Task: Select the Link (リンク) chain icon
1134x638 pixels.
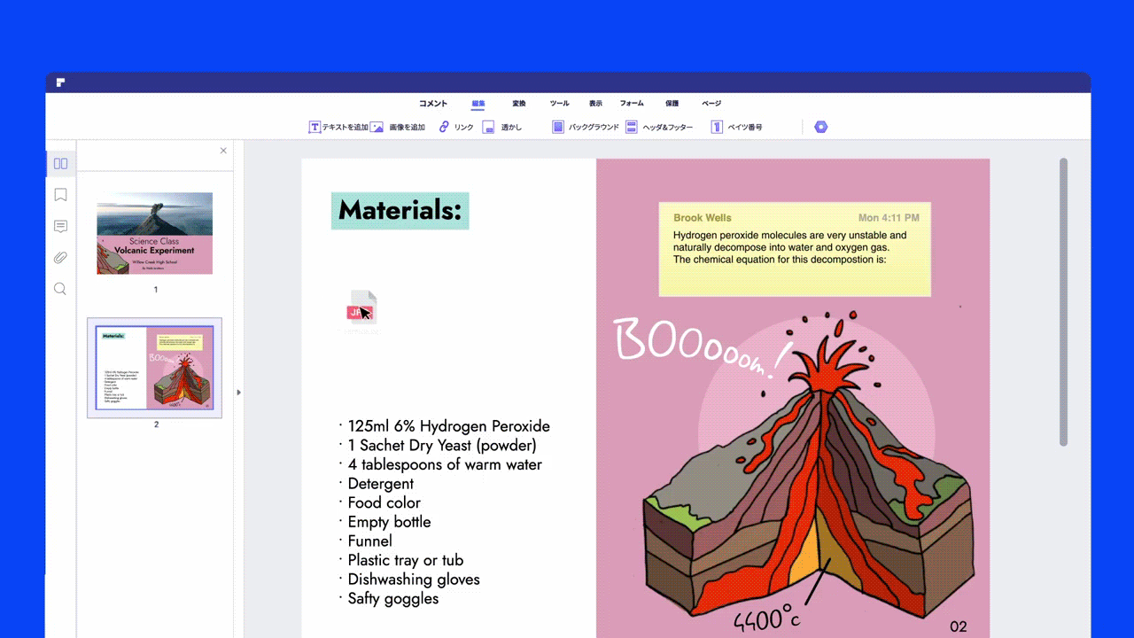Action: (444, 128)
